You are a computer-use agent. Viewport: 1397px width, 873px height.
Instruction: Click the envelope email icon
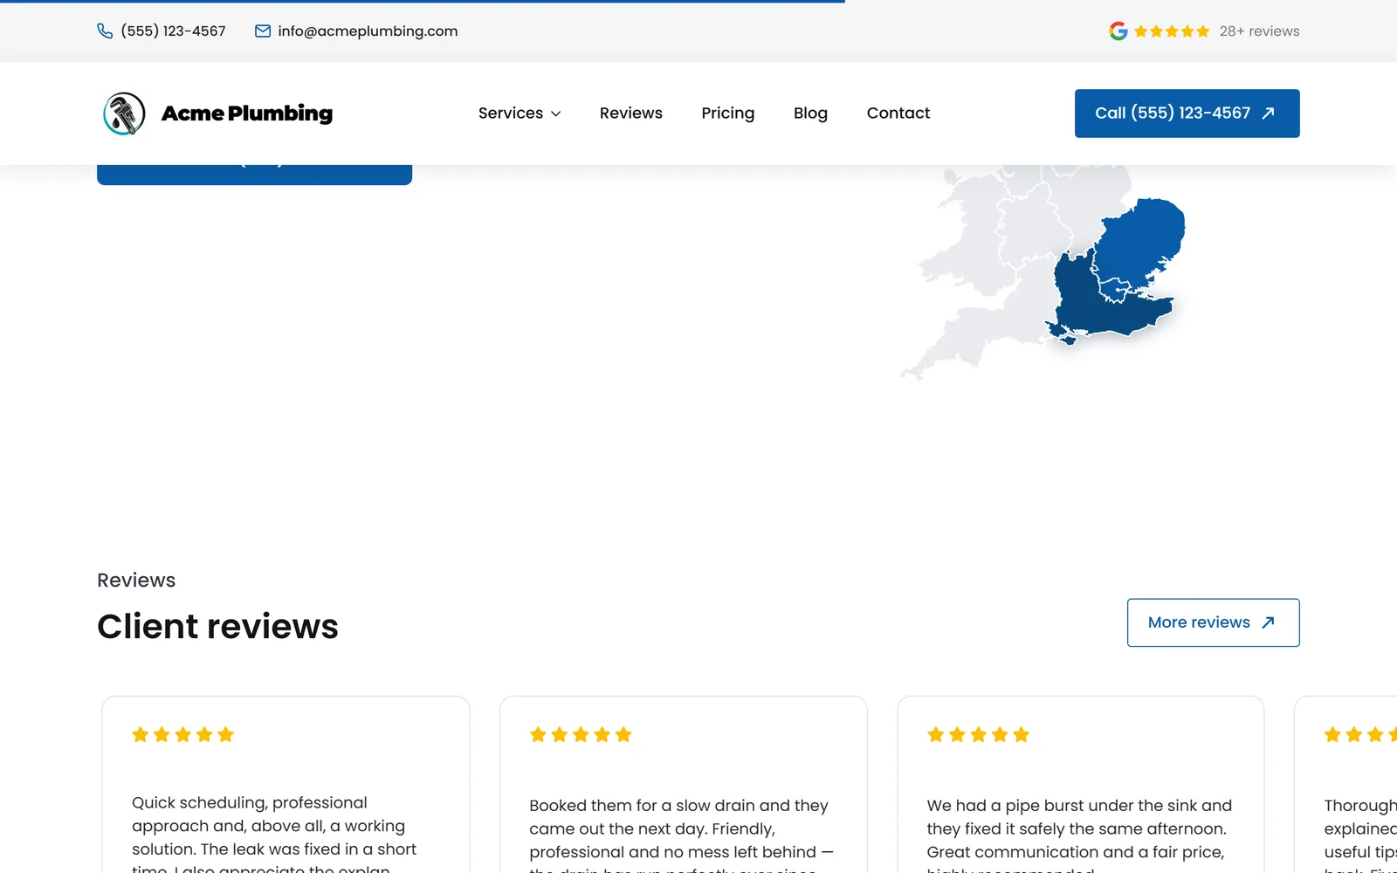pos(263,31)
